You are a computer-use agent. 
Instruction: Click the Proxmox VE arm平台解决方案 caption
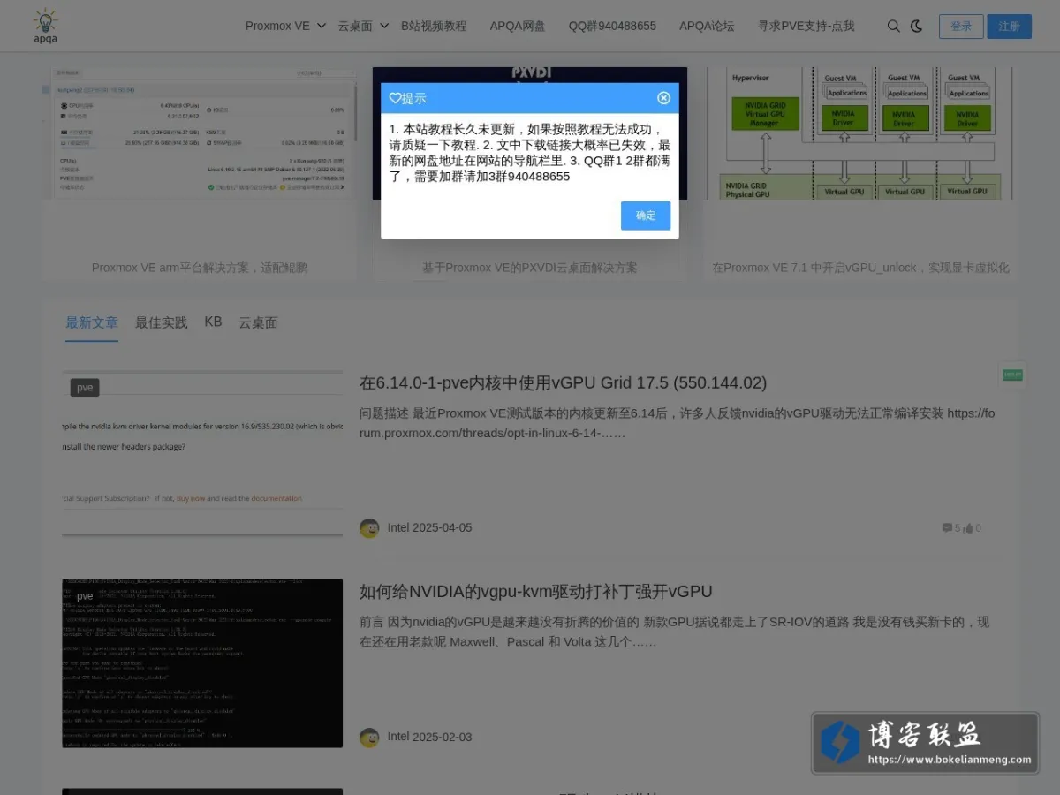point(200,268)
